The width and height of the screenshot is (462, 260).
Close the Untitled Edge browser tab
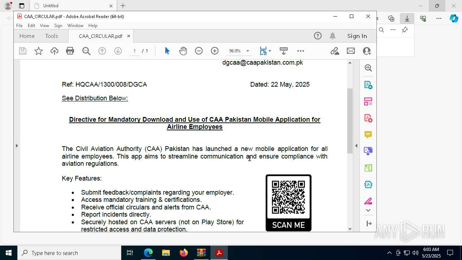[x=111, y=6]
